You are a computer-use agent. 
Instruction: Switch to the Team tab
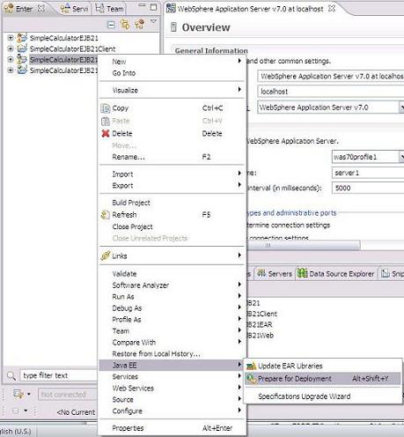click(x=110, y=9)
